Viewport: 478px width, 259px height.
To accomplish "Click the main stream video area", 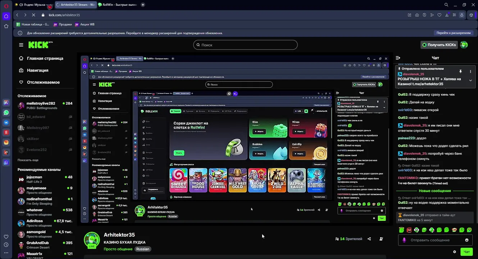I will (x=234, y=140).
